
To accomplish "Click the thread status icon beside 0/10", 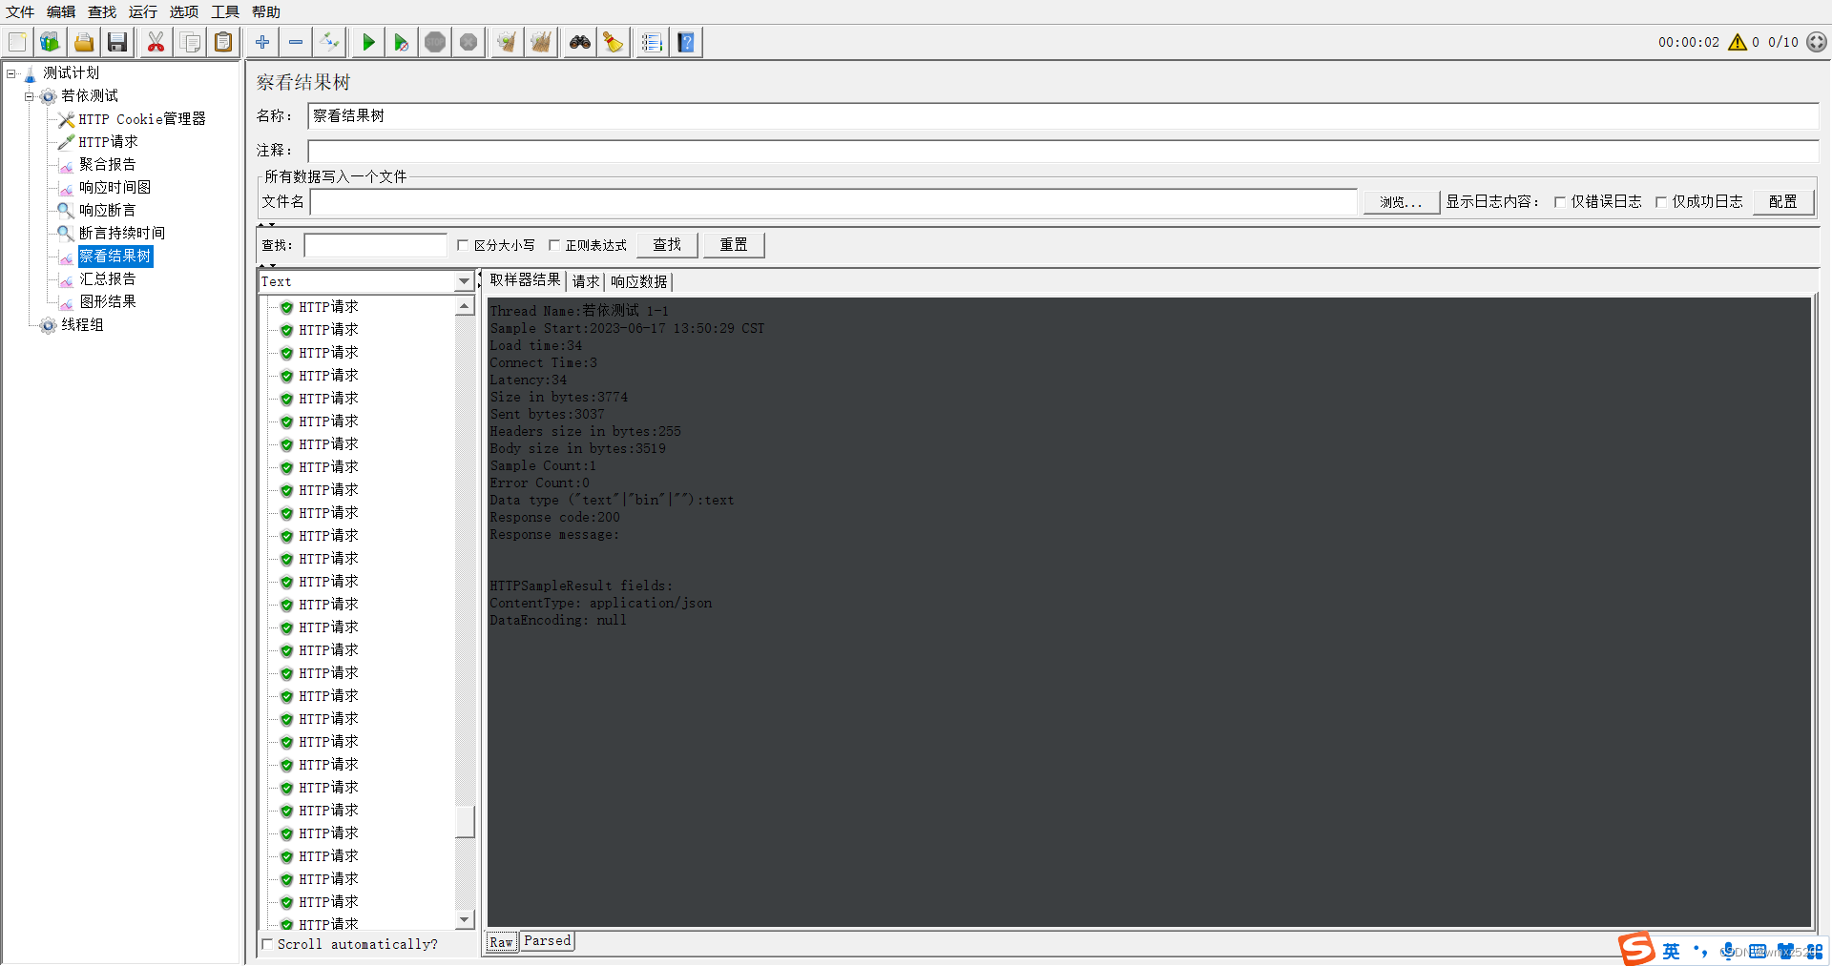I will pos(1817,42).
